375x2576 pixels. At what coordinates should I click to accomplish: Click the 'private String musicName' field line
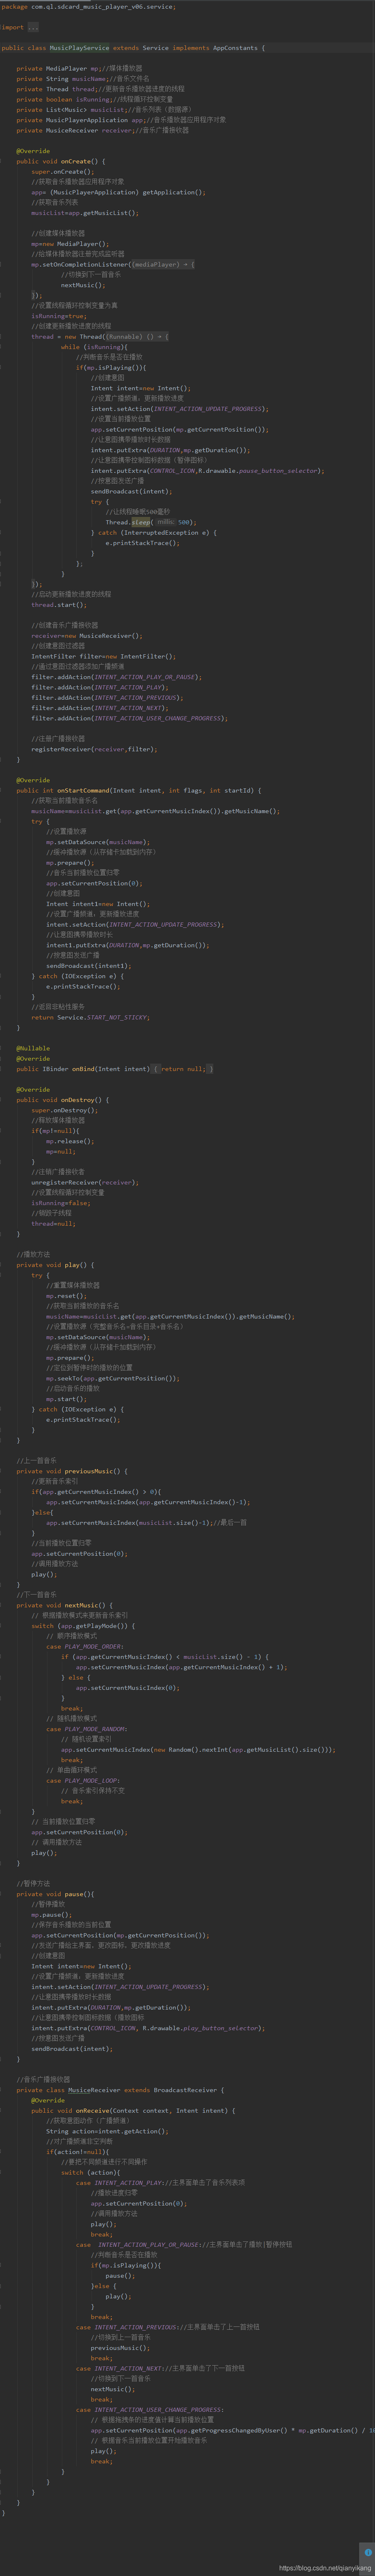tap(83, 78)
